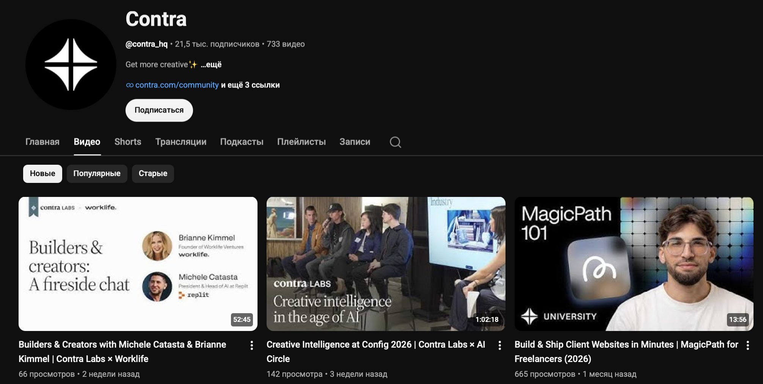The image size is (763, 384).
Task: Click the 21,5 тыс. подписчиков count
Action: 217,44
